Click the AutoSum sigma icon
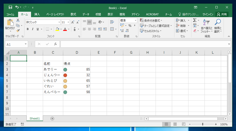This screenshot has height=131, width=236. click(x=195, y=20)
